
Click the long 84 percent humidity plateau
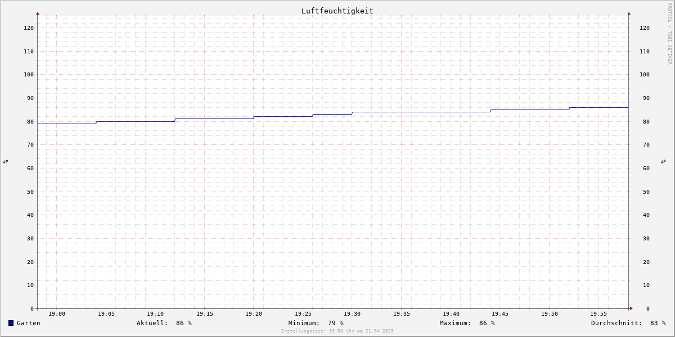421,112
